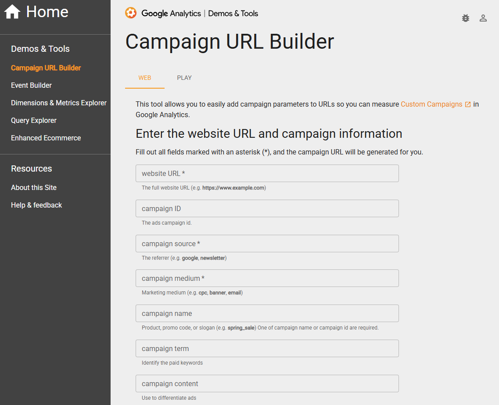The height and width of the screenshot is (405, 499).
Task: Click inside the campaign medium field
Action: pos(267,278)
